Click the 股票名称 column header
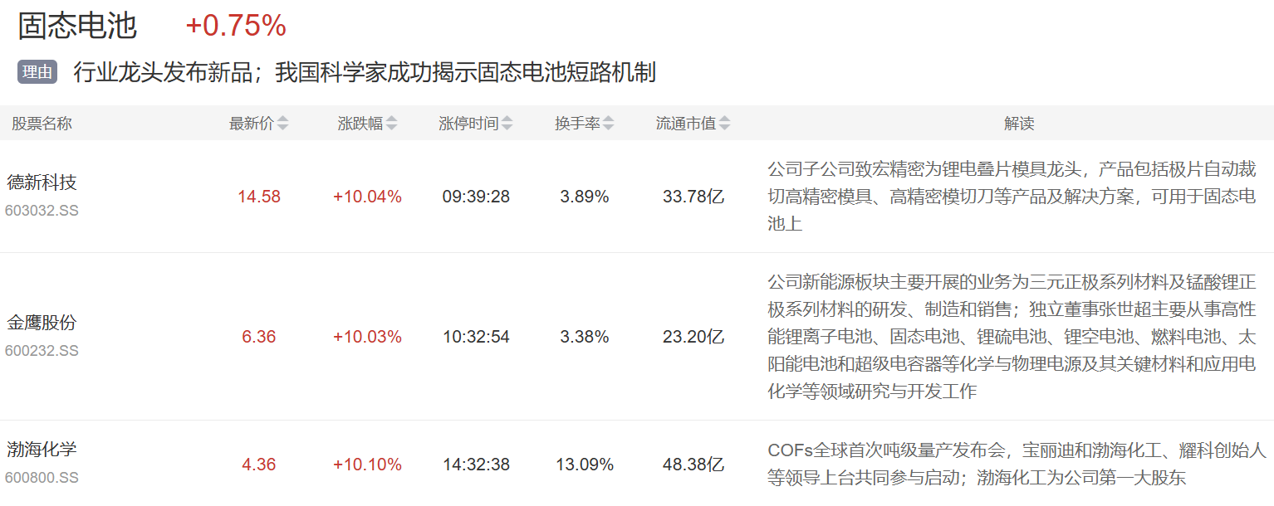This screenshot has width=1274, height=506. coord(42,124)
